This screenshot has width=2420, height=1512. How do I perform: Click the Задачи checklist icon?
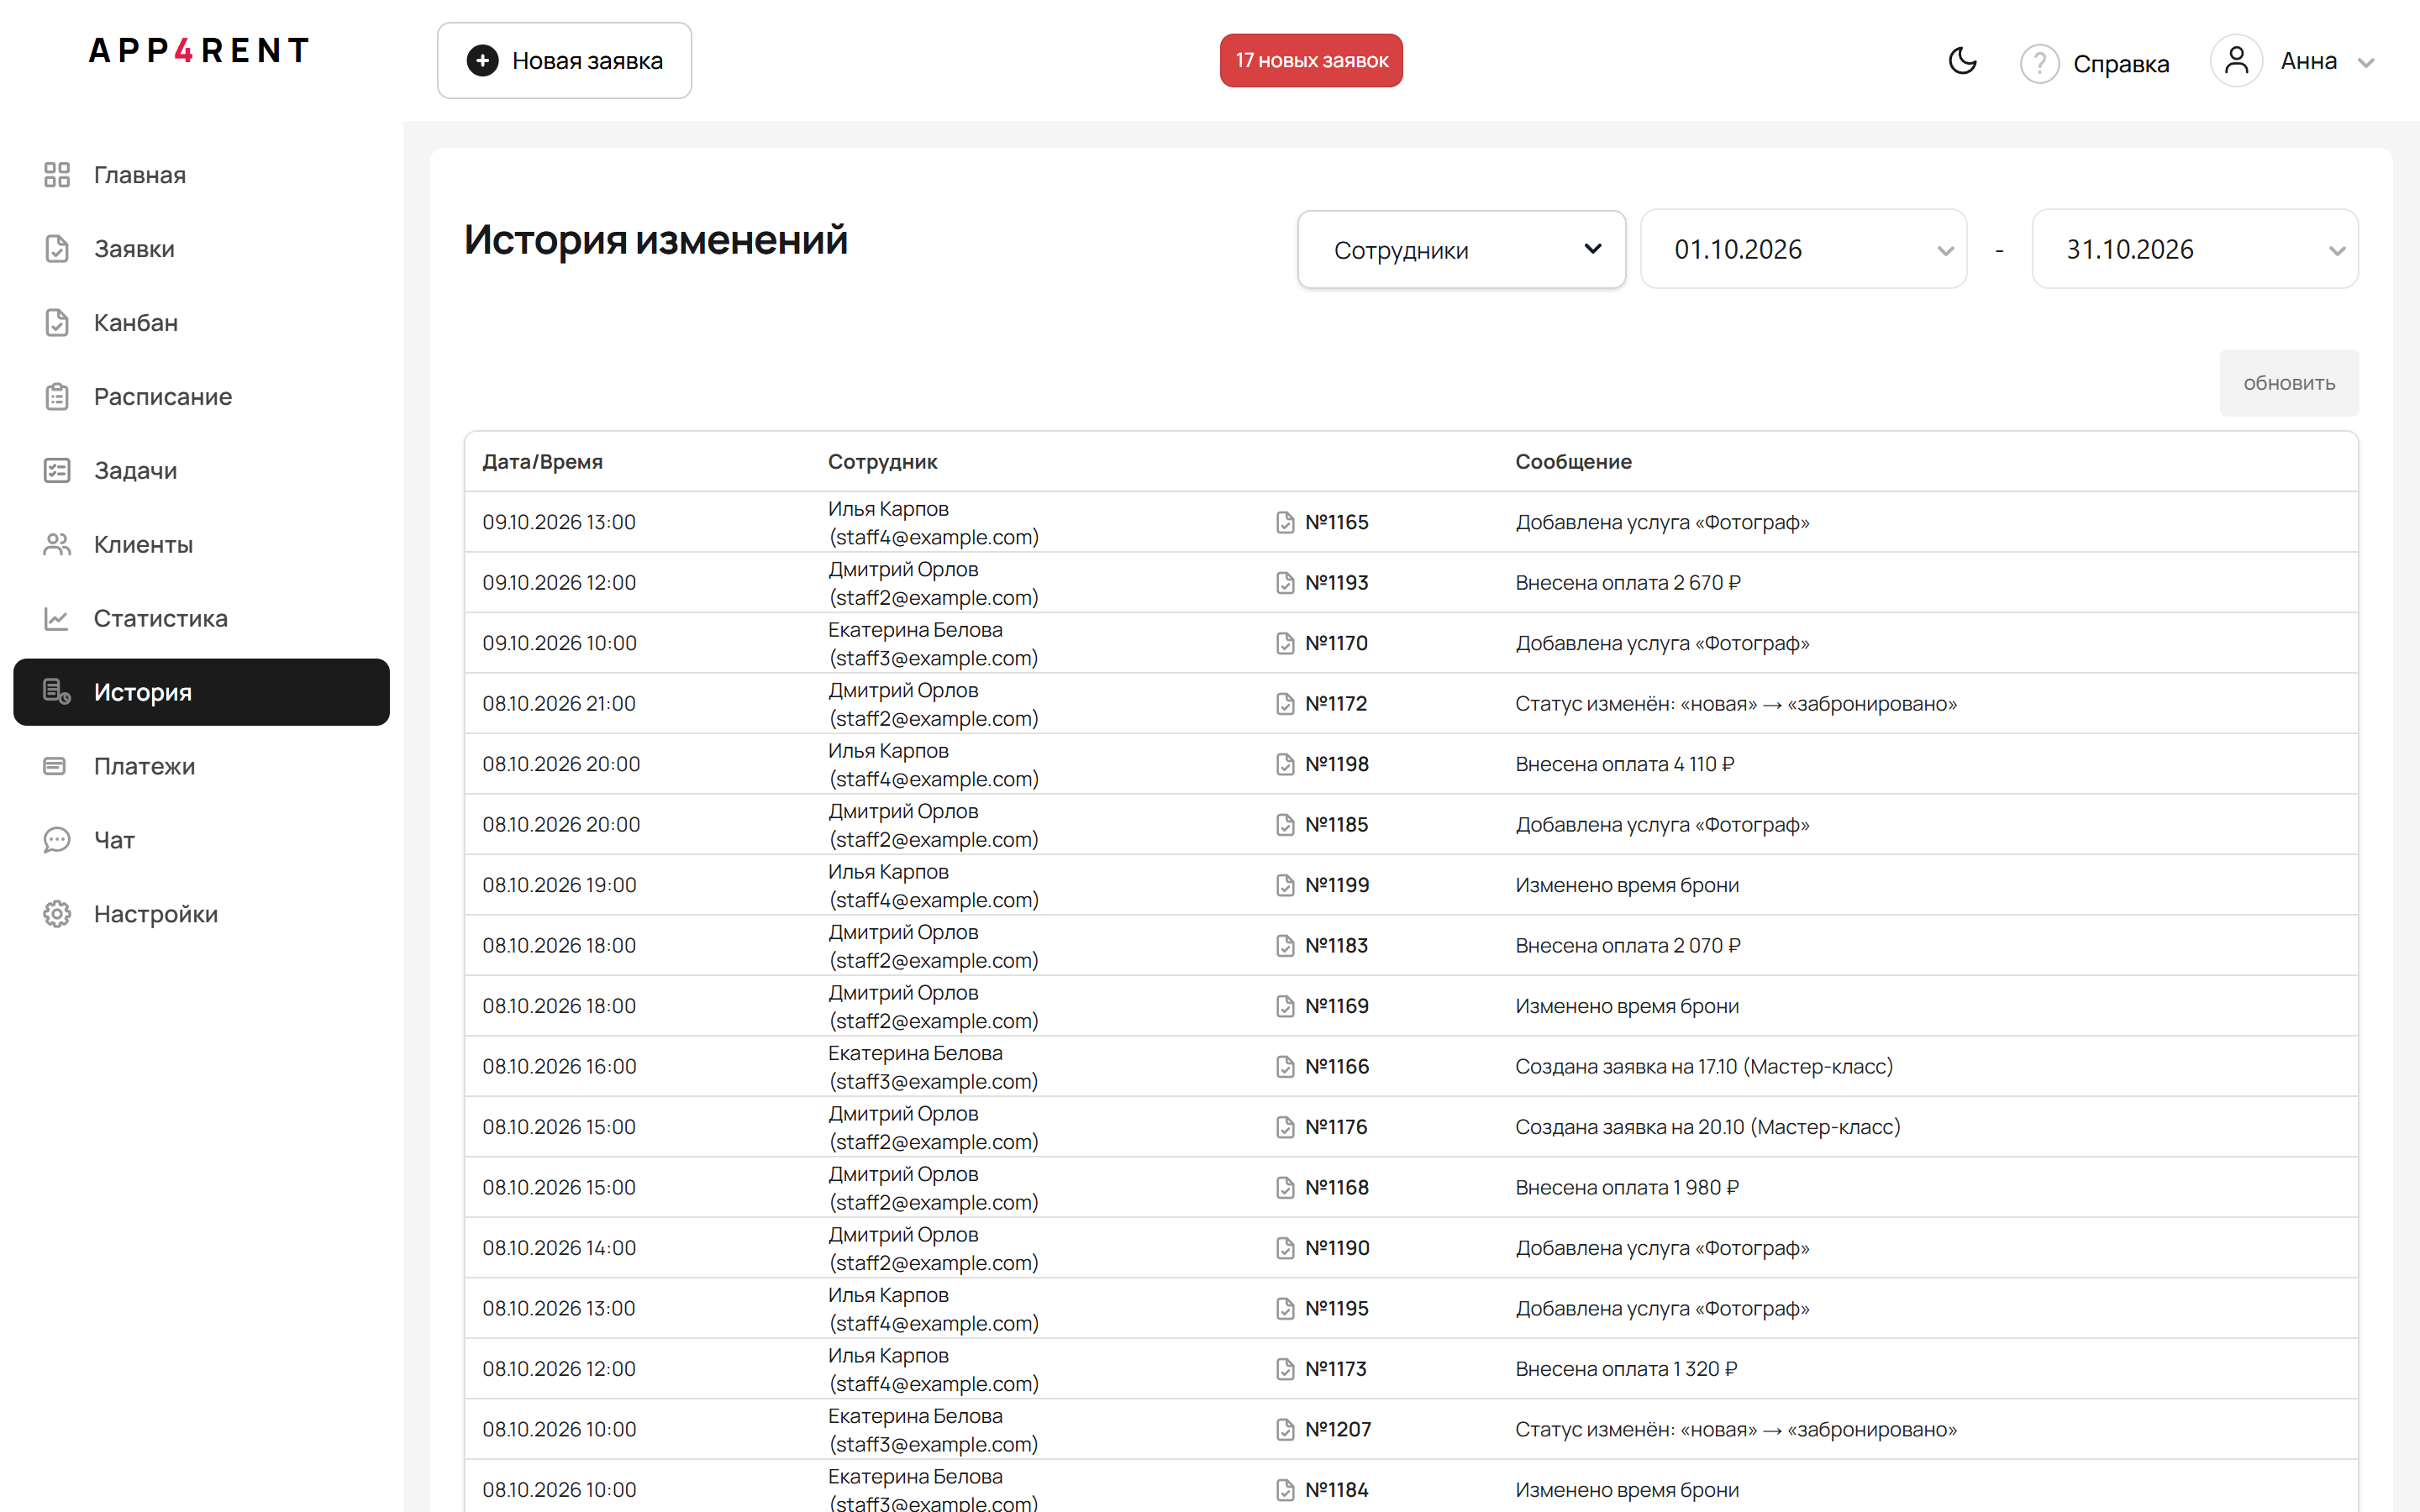point(57,471)
